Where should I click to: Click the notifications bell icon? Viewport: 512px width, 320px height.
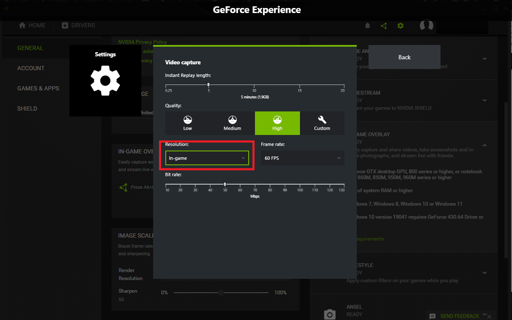(x=367, y=26)
